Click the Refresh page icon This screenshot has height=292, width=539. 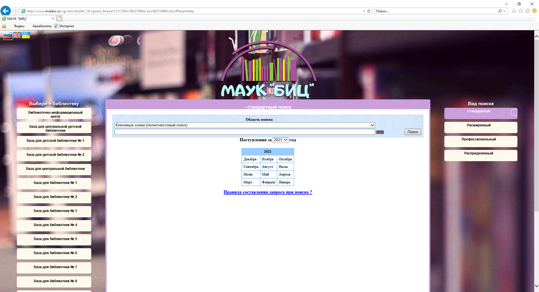[369, 11]
